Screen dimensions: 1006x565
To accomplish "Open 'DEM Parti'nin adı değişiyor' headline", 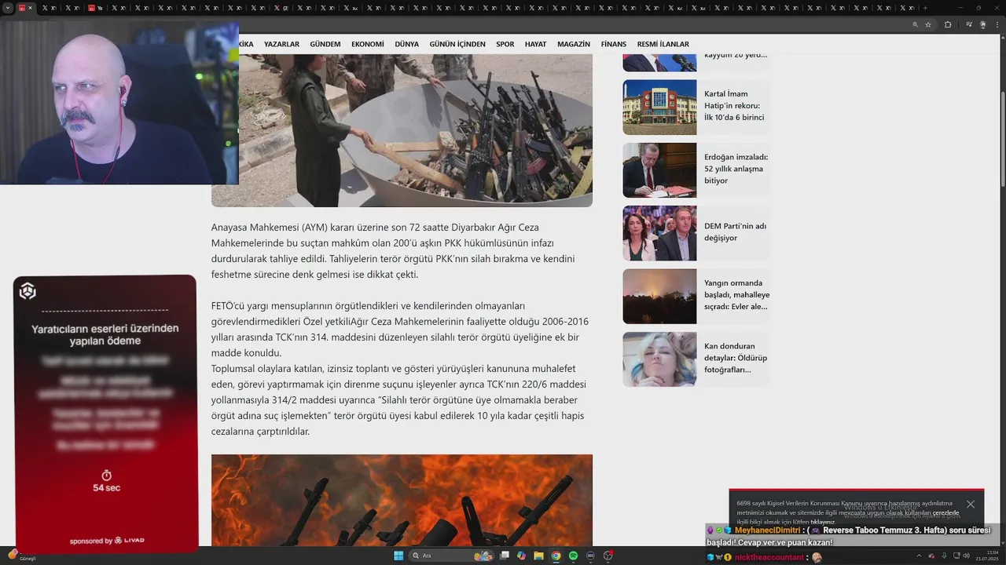I will 735,231.
